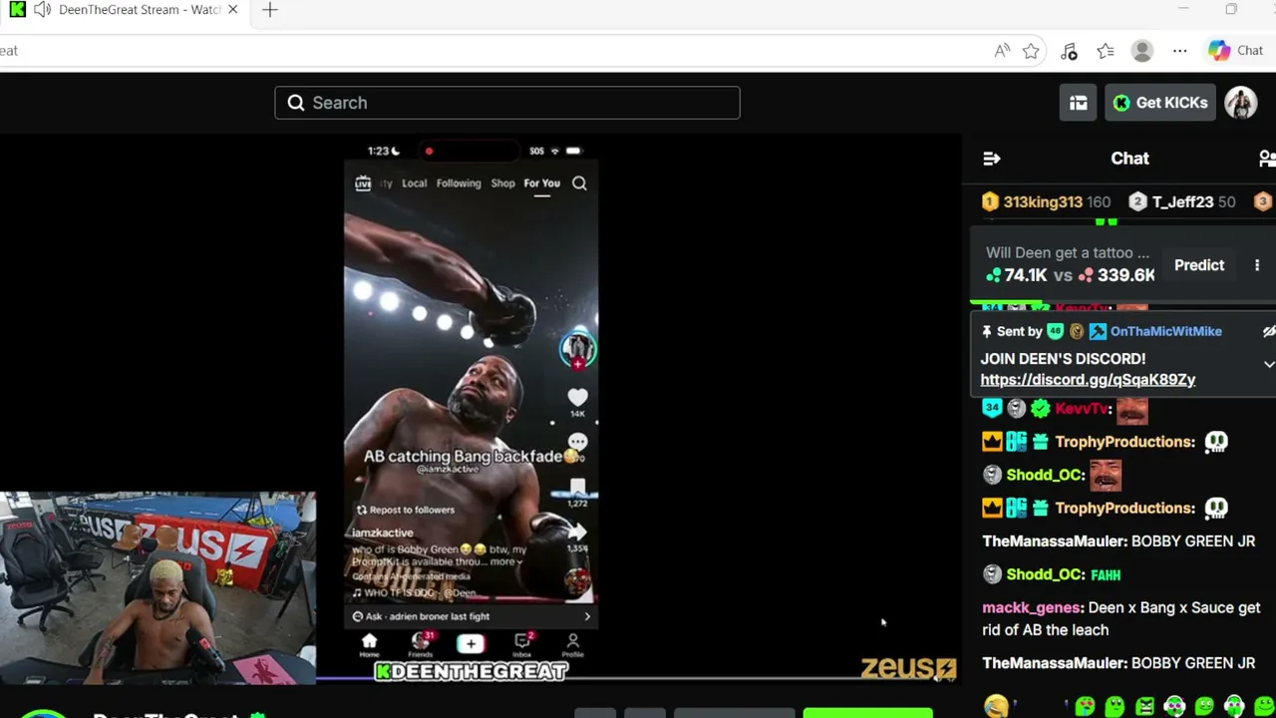1276x718 pixels.
Task: Click the mackk_genes chat username
Action: (x=1031, y=607)
